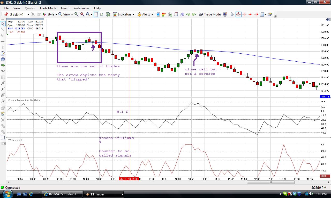Select the arrow pointer cursor tool
The width and height of the screenshot is (331, 198).
pos(232,14)
